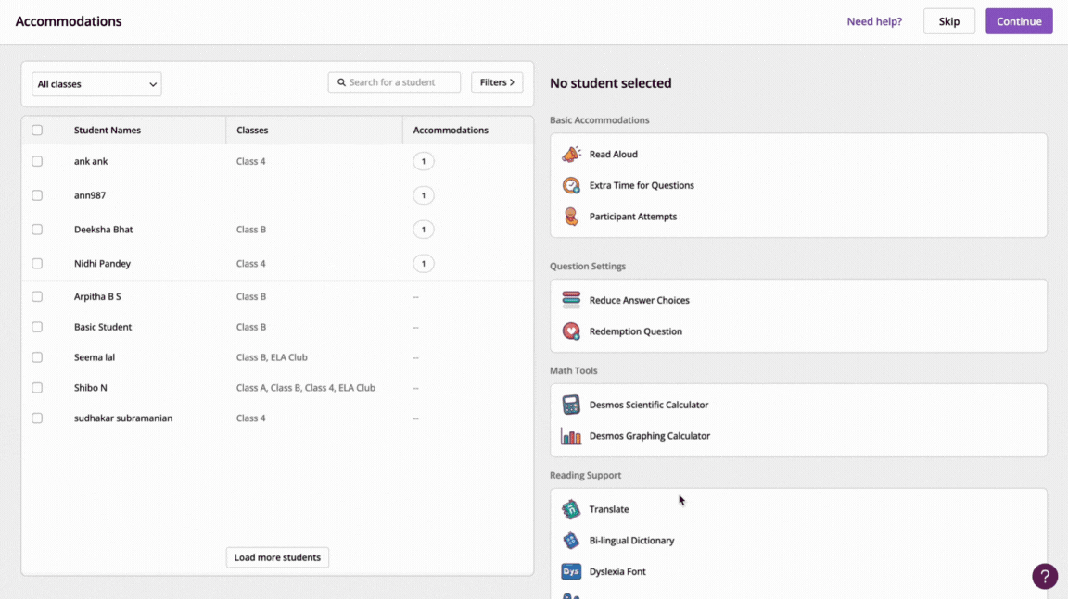Screen dimensions: 1068x599
Task: Click the Reduce Answer Choices icon
Action: tap(571, 300)
